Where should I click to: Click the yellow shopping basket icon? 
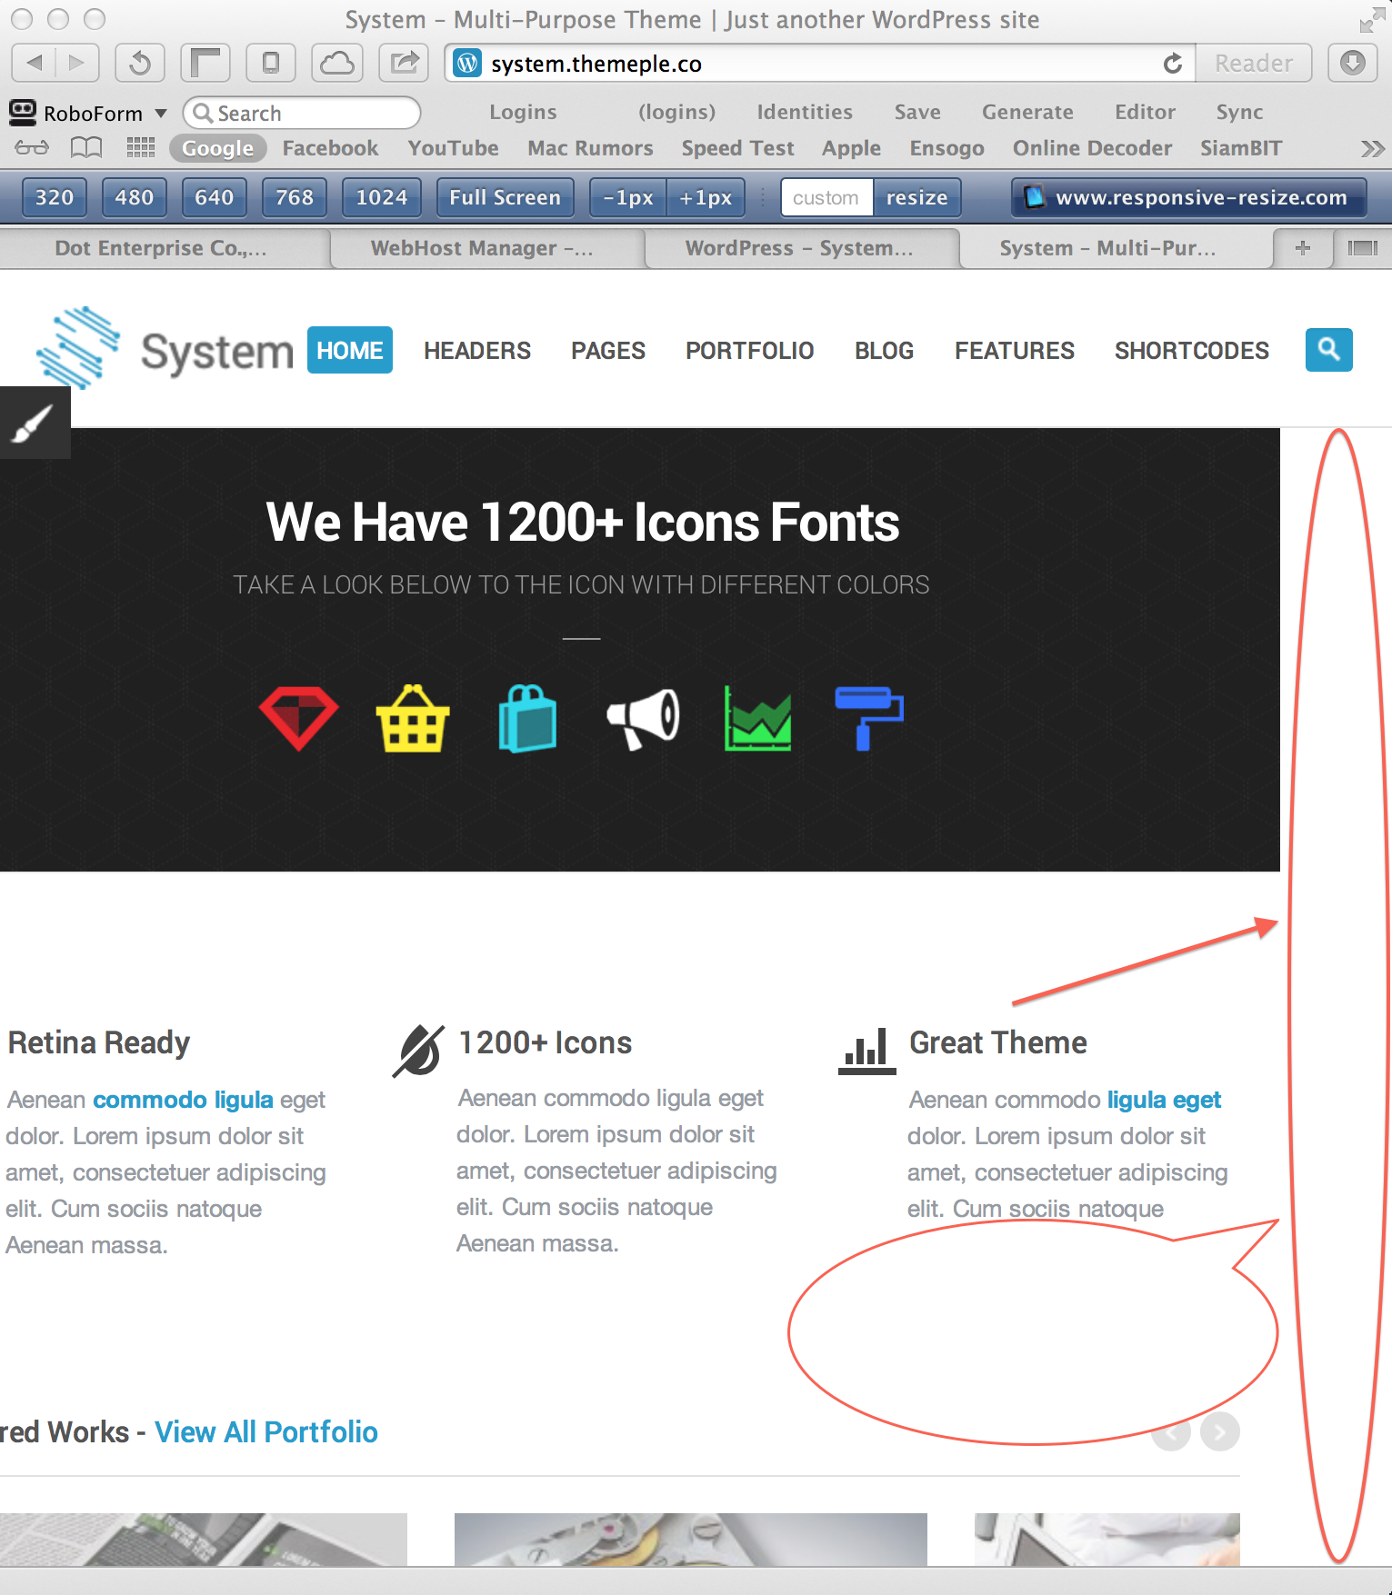pyautogui.click(x=413, y=718)
